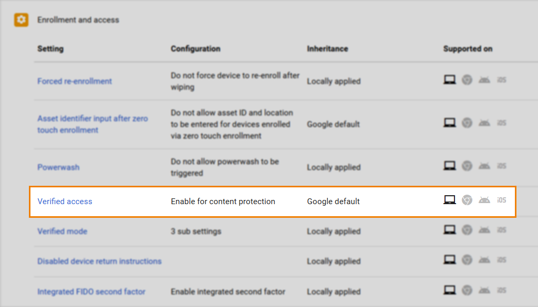Open Disabled device return instructions setting

[99, 261]
